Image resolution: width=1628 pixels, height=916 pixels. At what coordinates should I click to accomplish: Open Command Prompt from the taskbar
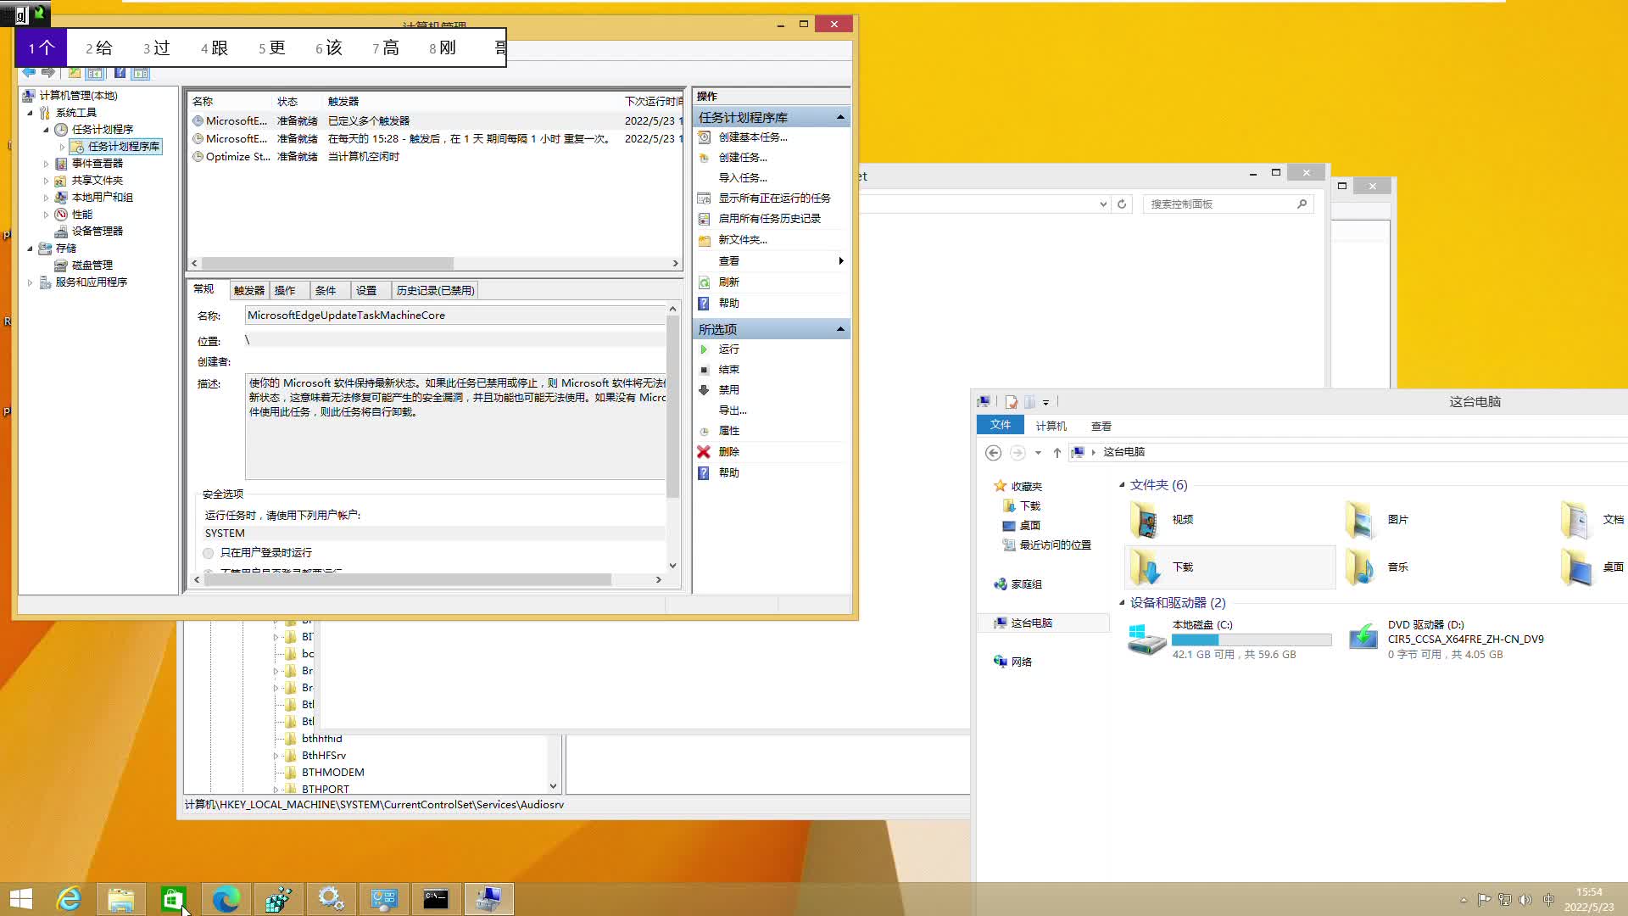click(436, 898)
